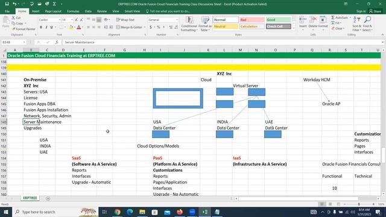This screenshot has width=386, height=217.
Task: Increase the font size
Action: coord(77,20)
